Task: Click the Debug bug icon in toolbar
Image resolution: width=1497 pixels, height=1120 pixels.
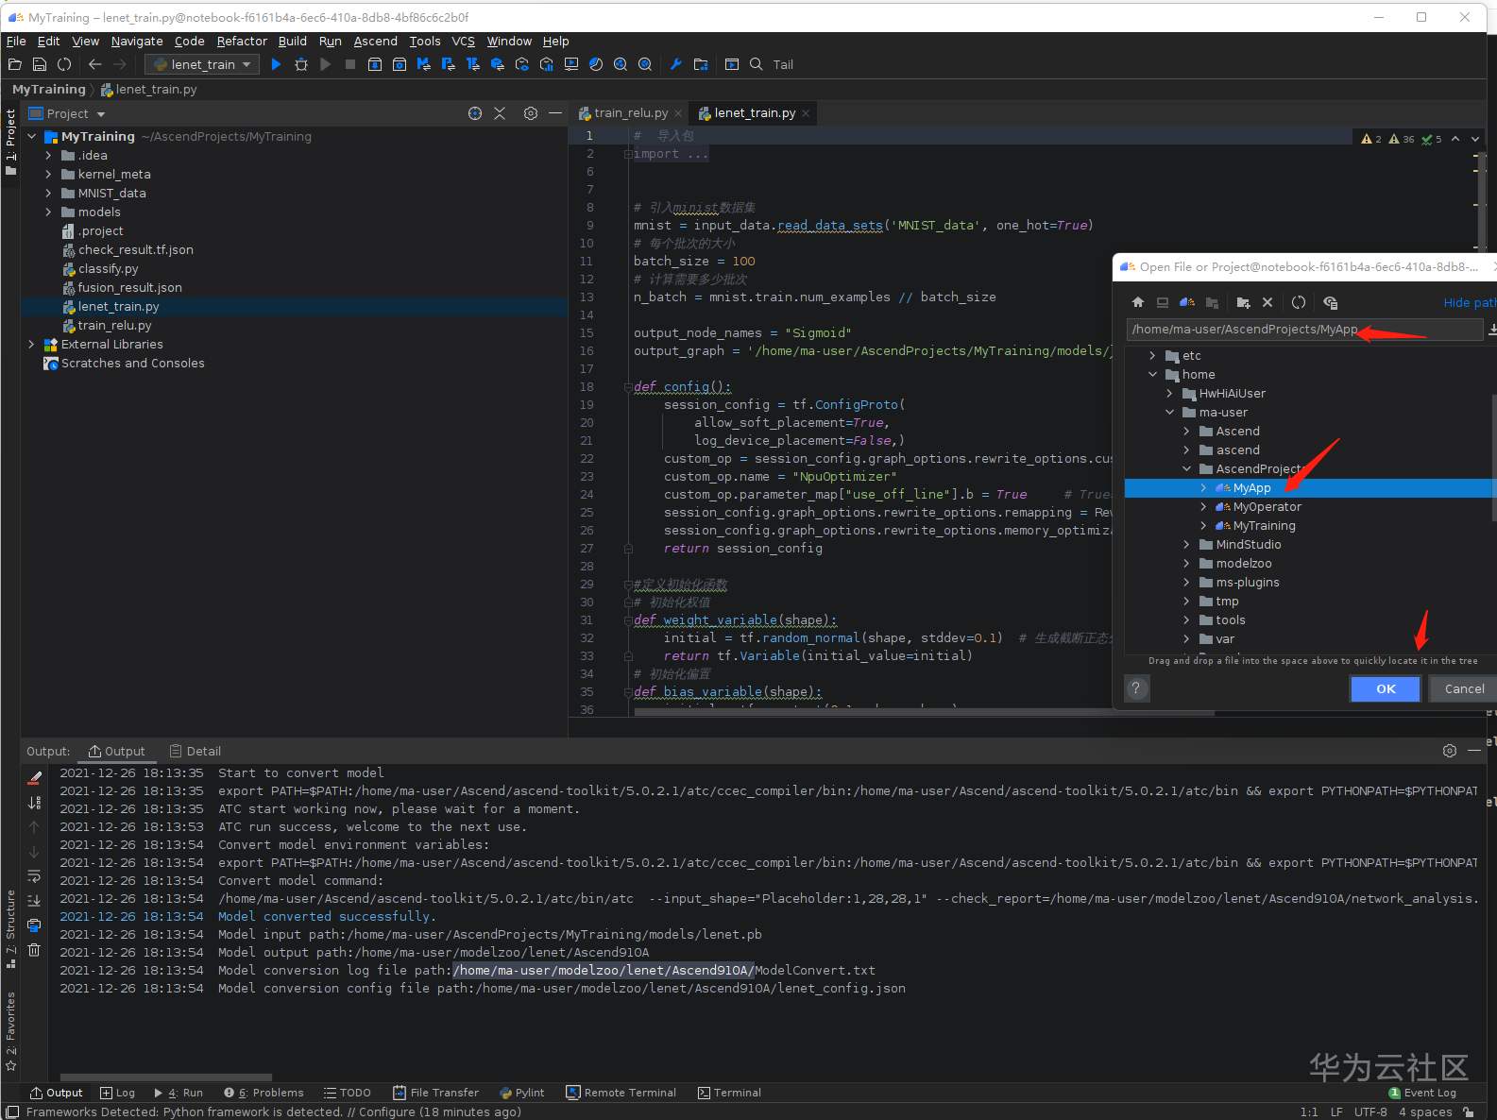Action: click(301, 64)
